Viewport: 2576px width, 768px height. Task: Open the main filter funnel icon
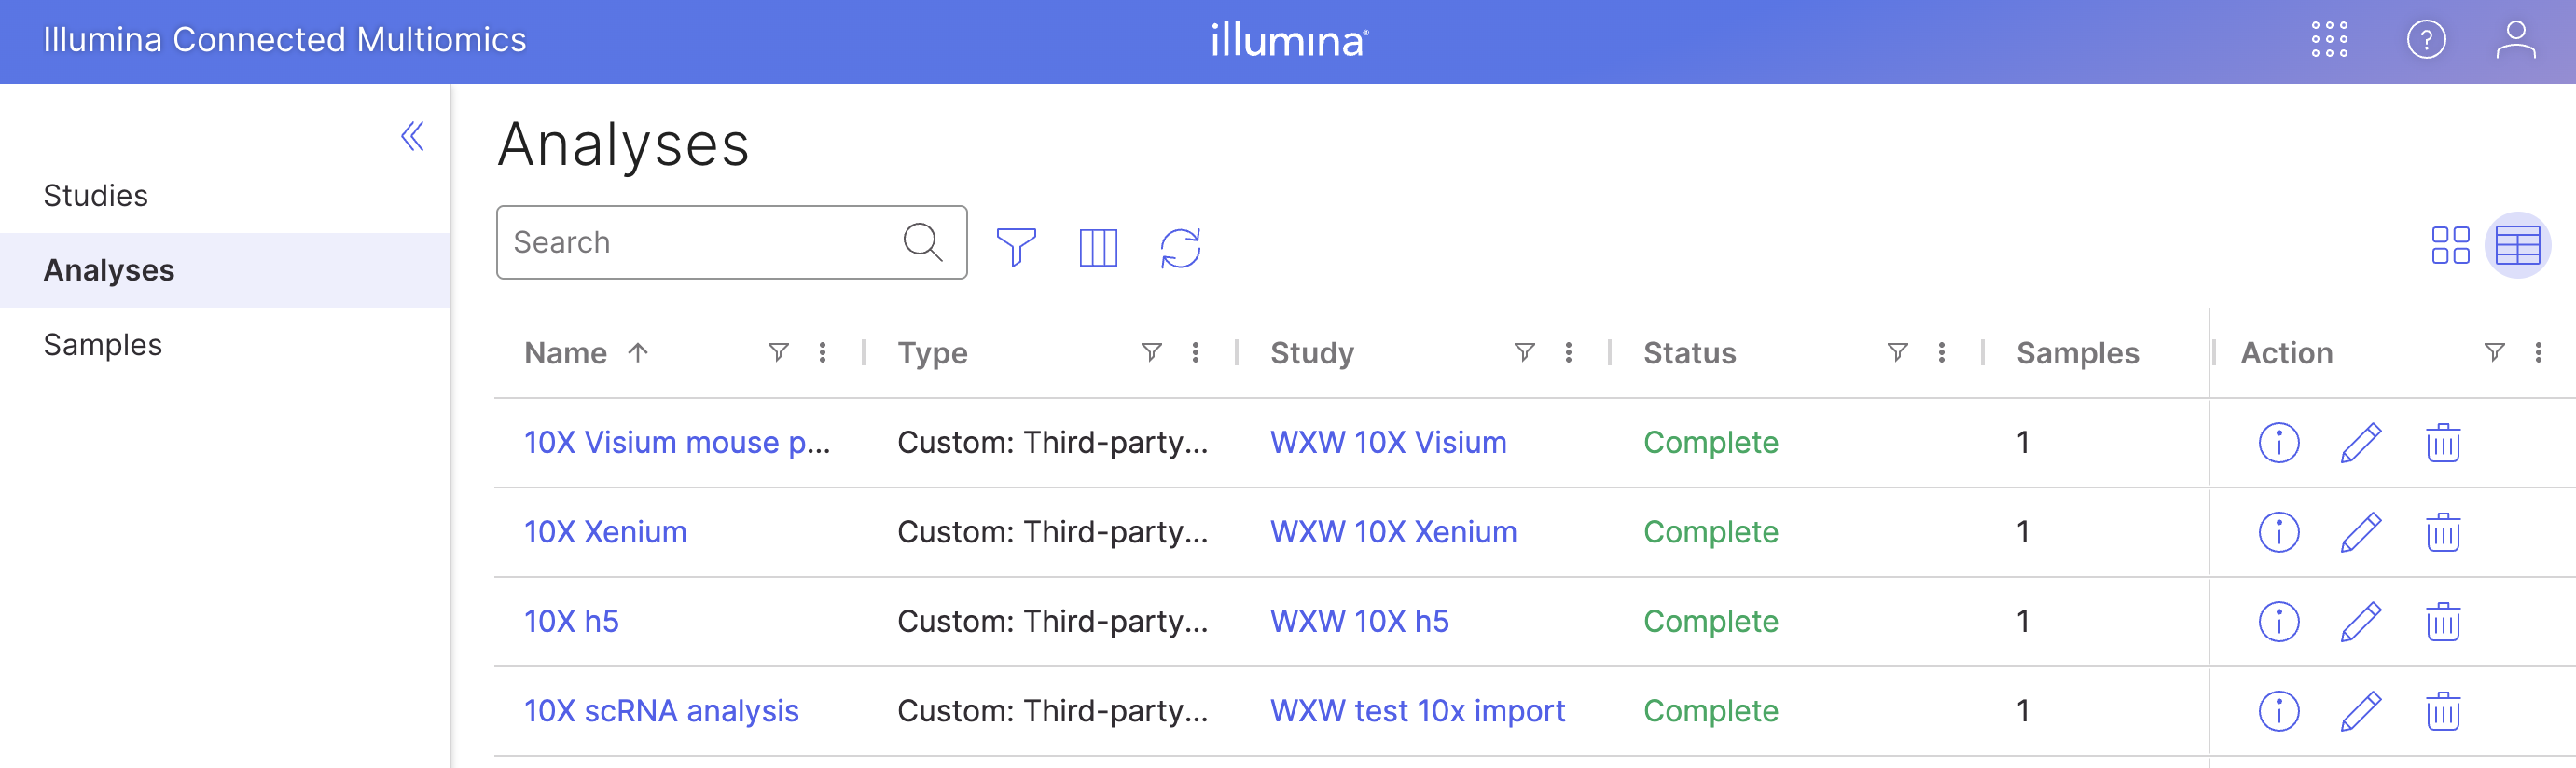click(1016, 248)
